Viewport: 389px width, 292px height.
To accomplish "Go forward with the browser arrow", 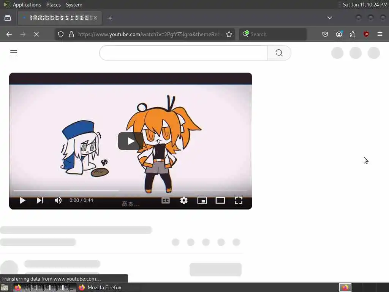I will [x=23, y=34].
